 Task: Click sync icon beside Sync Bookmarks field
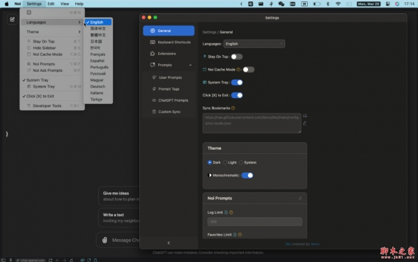(304, 116)
